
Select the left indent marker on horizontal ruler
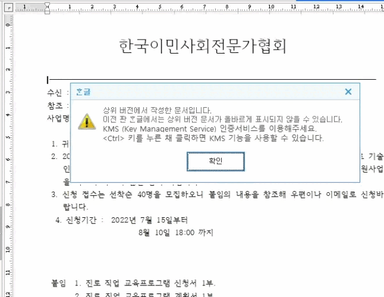click(x=47, y=8)
